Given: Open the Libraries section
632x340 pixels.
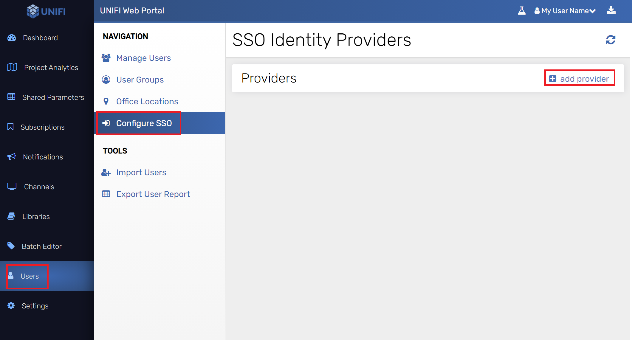Looking at the screenshot, I should point(36,216).
